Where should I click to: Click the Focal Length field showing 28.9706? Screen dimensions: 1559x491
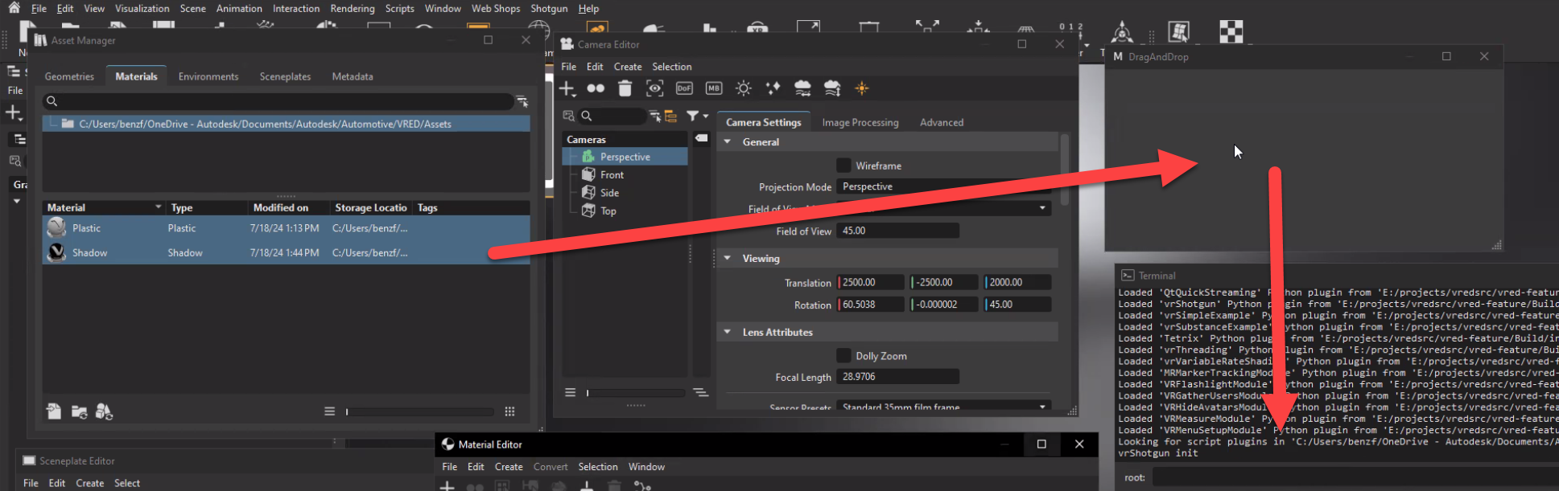[x=897, y=377]
